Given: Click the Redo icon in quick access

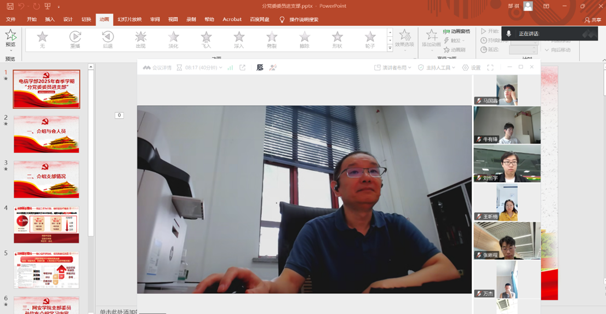Looking at the screenshot, I should coord(36,6).
